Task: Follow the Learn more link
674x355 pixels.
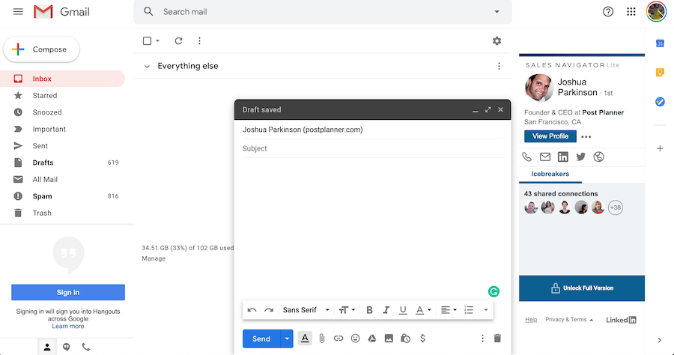Action: (x=68, y=327)
